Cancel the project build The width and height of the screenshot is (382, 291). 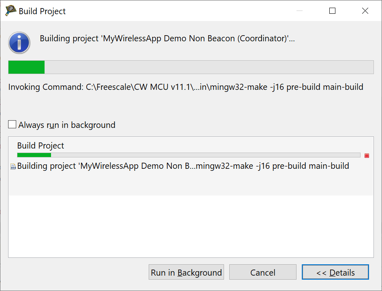(262, 272)
